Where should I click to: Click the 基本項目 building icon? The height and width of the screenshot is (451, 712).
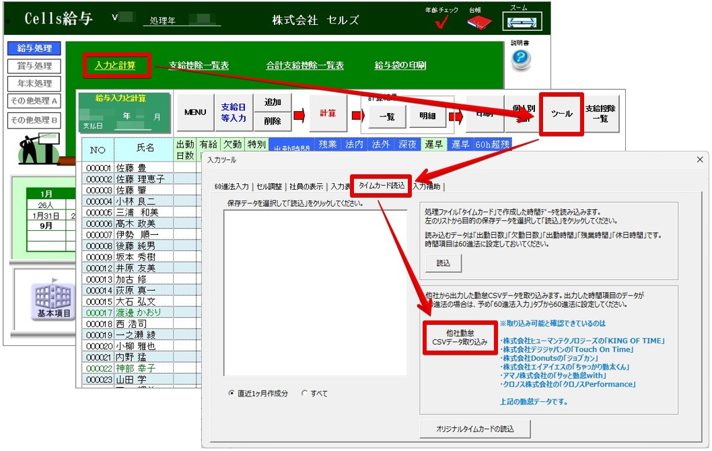(54, 300)
